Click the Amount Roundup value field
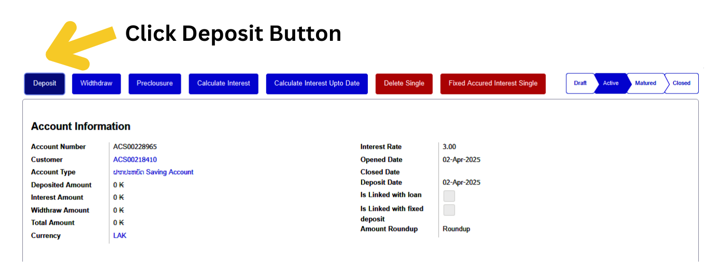Viewport: 706px width, 262px height. point(456,229)
